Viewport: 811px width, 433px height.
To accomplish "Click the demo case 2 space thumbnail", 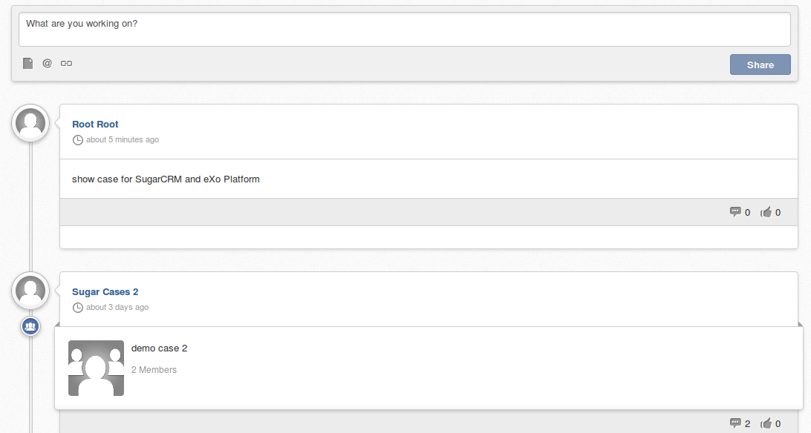I will [x=97, y=368].
